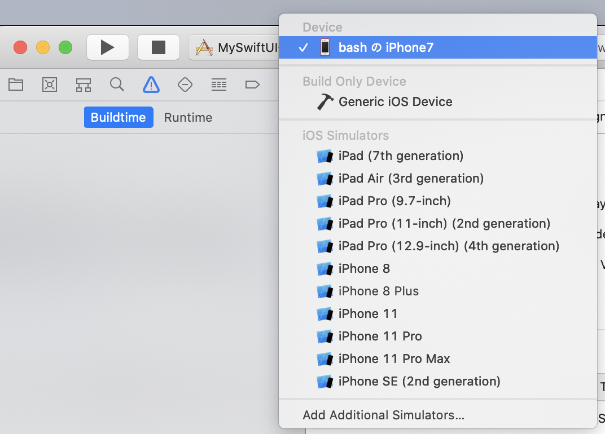
Task: Open the Test navigator diamond icon
Action: 185,85
